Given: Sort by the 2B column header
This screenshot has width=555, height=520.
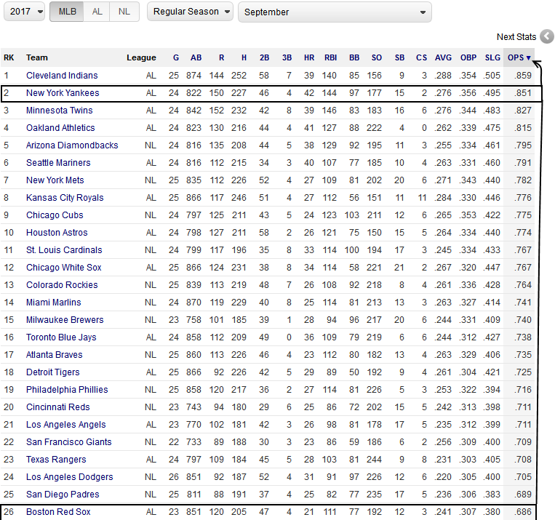Looking at the screenshot, I should pyautogui.click(x=264, y=57).
